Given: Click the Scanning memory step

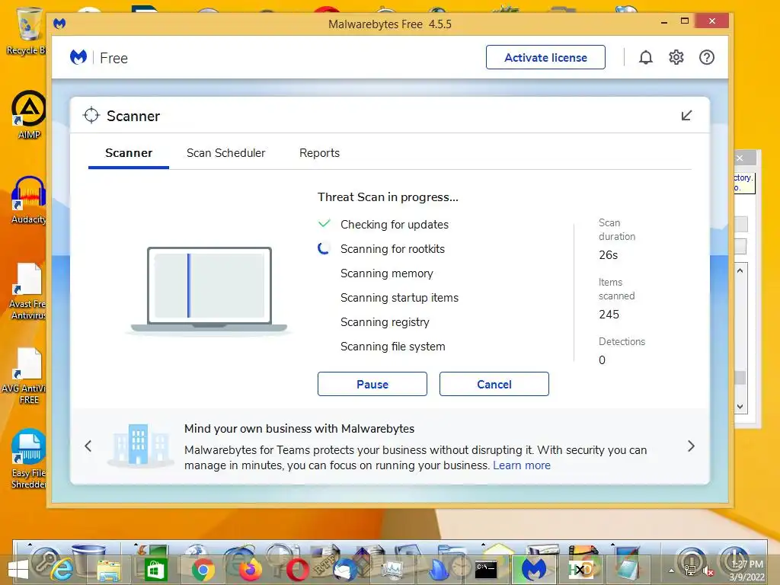Looking at the screenshot, I should pos(386,273).
